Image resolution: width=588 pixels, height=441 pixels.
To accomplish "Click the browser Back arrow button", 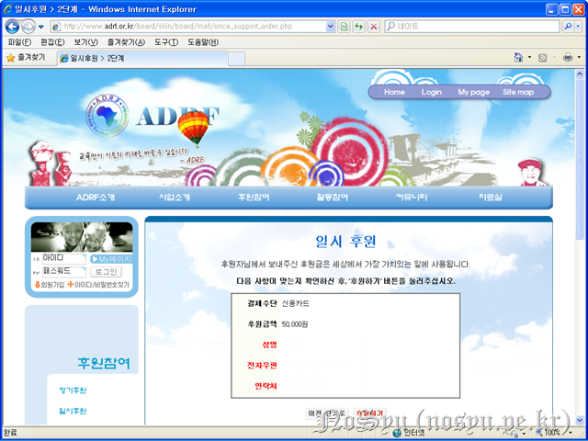I will point(13,27).
